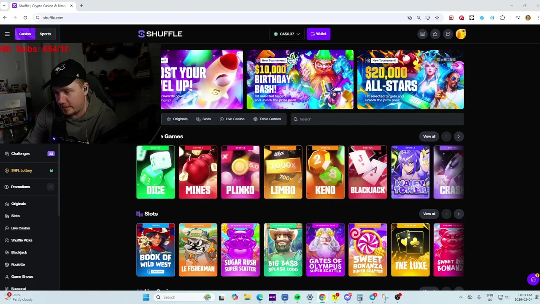540x304 pixels.
Task: Click the Roulette sidebar icon
Action: coord(7,264)
